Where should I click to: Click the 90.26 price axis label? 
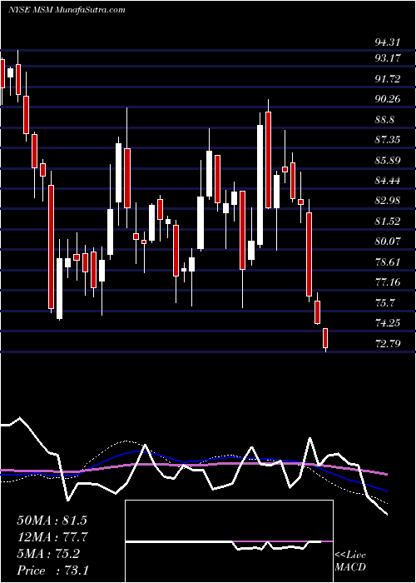[x=388, y=99]
